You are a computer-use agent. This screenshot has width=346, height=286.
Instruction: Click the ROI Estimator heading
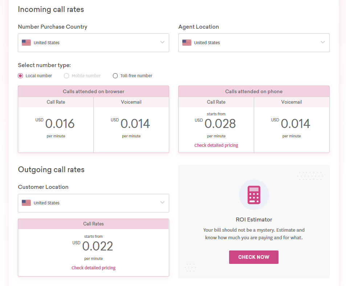tap(254, 219)
